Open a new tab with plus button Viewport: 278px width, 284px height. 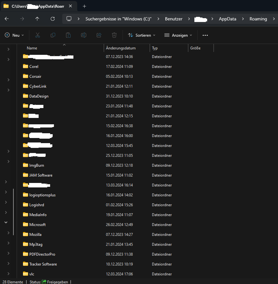pyautogui.click(x=84, y=6)
